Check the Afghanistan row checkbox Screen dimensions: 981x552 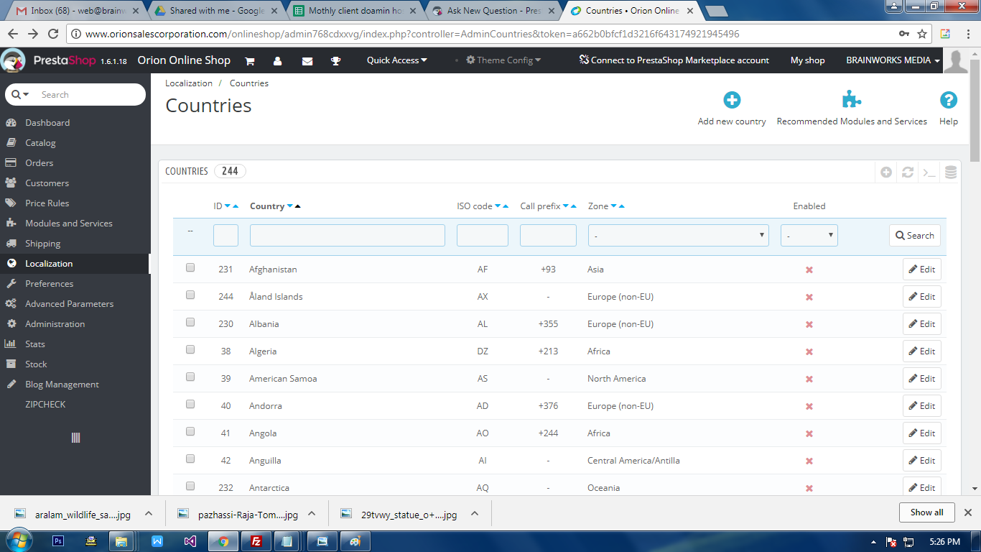click(x=190, y=267)
